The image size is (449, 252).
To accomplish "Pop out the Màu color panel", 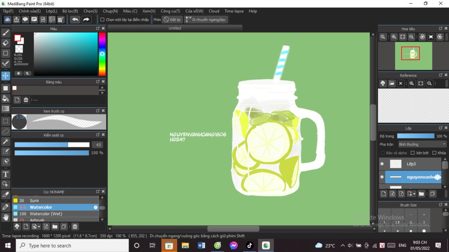I will click(98, 28).
